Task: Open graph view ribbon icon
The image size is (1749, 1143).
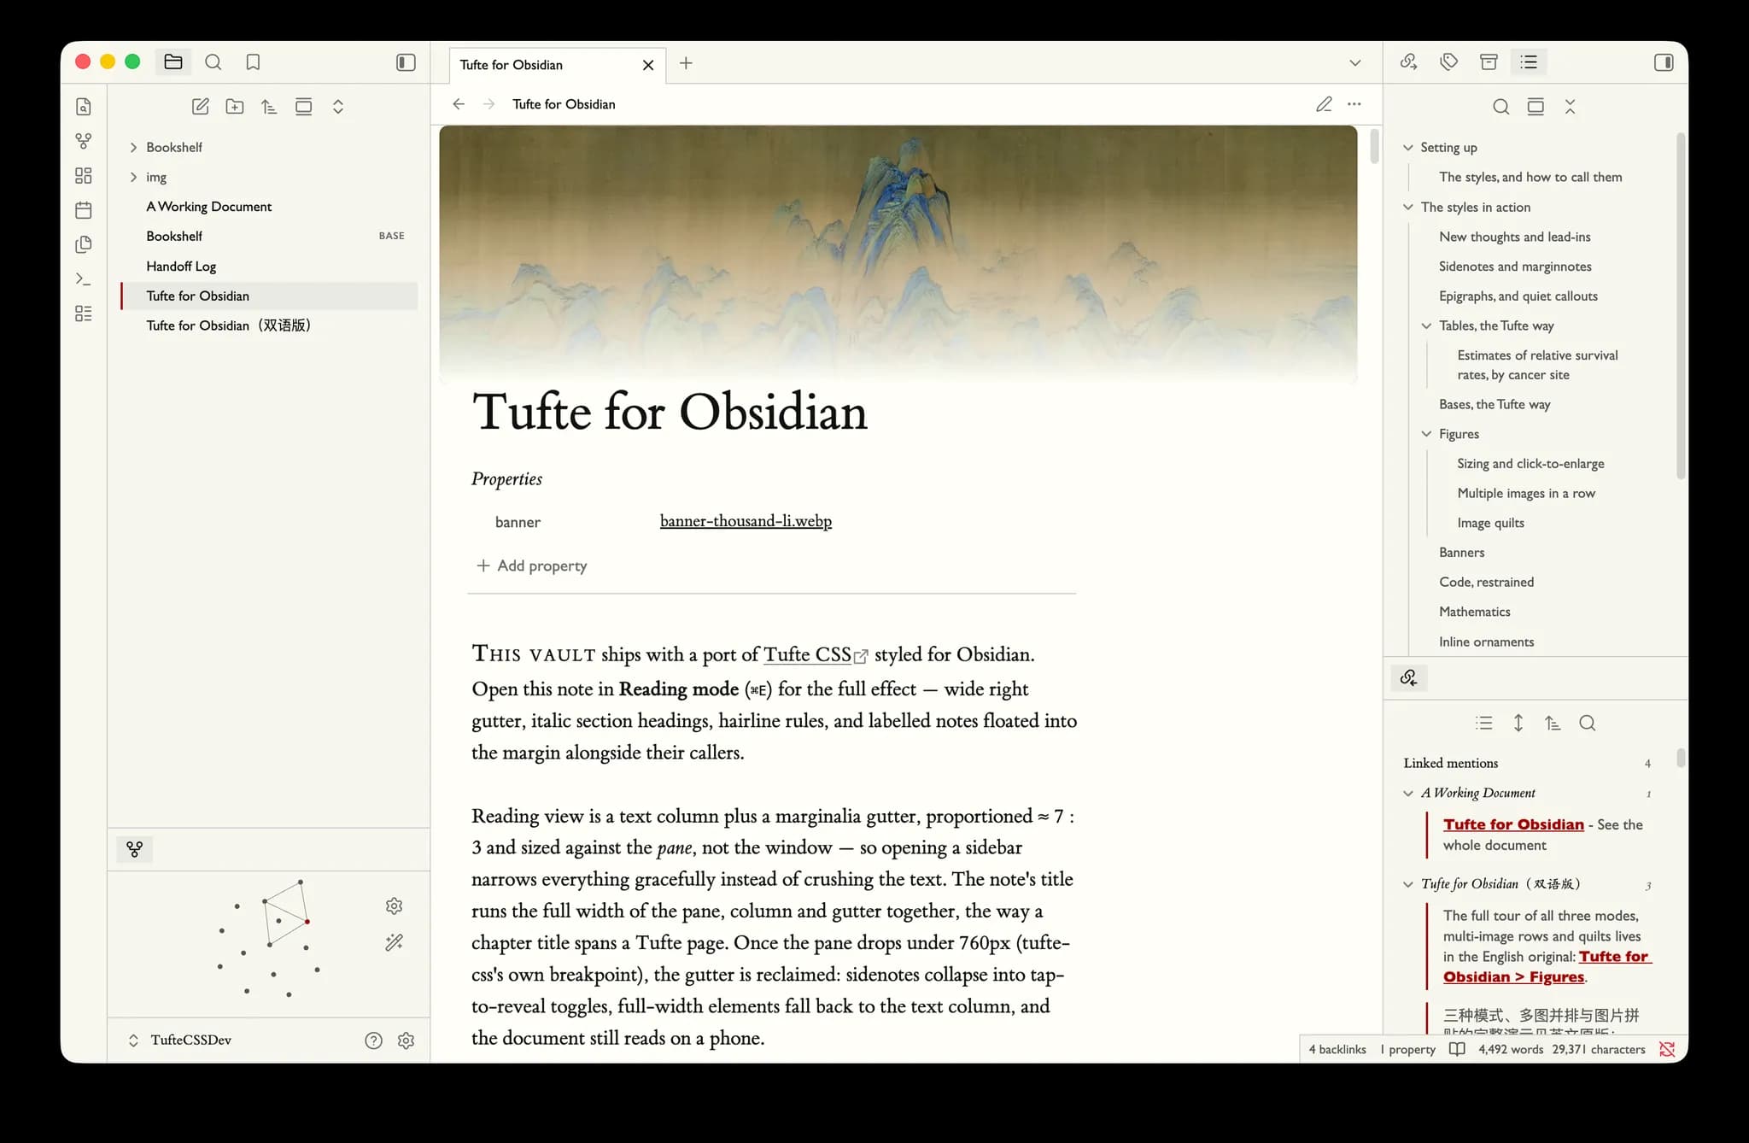Action: 84,141
